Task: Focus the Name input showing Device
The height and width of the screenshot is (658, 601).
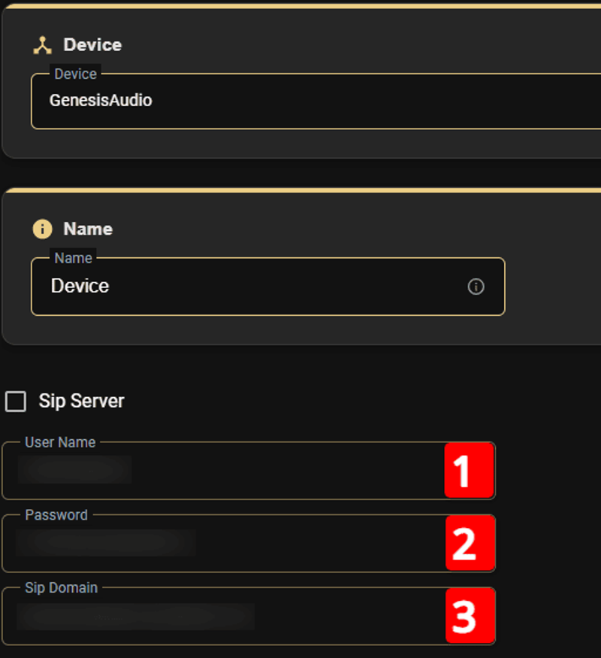Action: pos(225,287)
